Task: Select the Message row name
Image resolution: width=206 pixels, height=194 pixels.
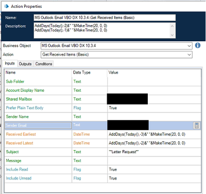Action: pos(13,160)
